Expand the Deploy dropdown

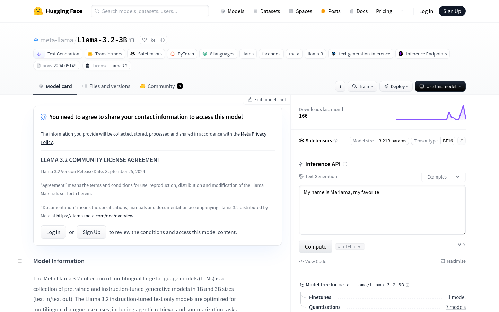396,86
